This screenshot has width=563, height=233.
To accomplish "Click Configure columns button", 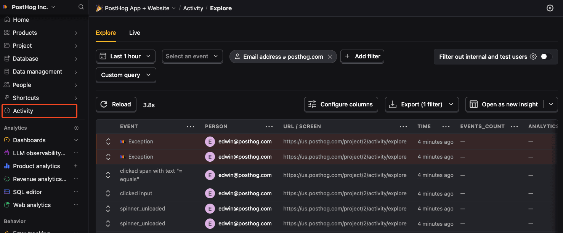I will tap(341, 104).
